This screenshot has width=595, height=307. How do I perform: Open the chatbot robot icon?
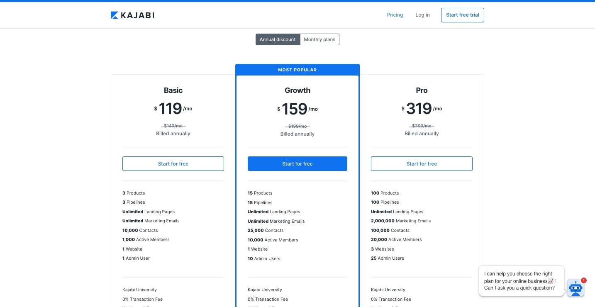(575, 288)
